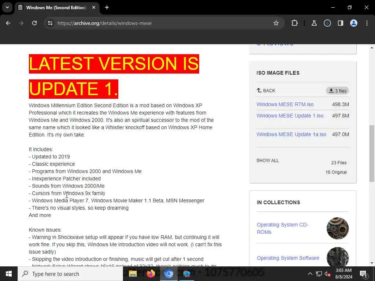Image resolution: width=375 pixels, height=281 pixels.
Task: Open the blue app next to Chrome
Action: [x=186, y=274]
